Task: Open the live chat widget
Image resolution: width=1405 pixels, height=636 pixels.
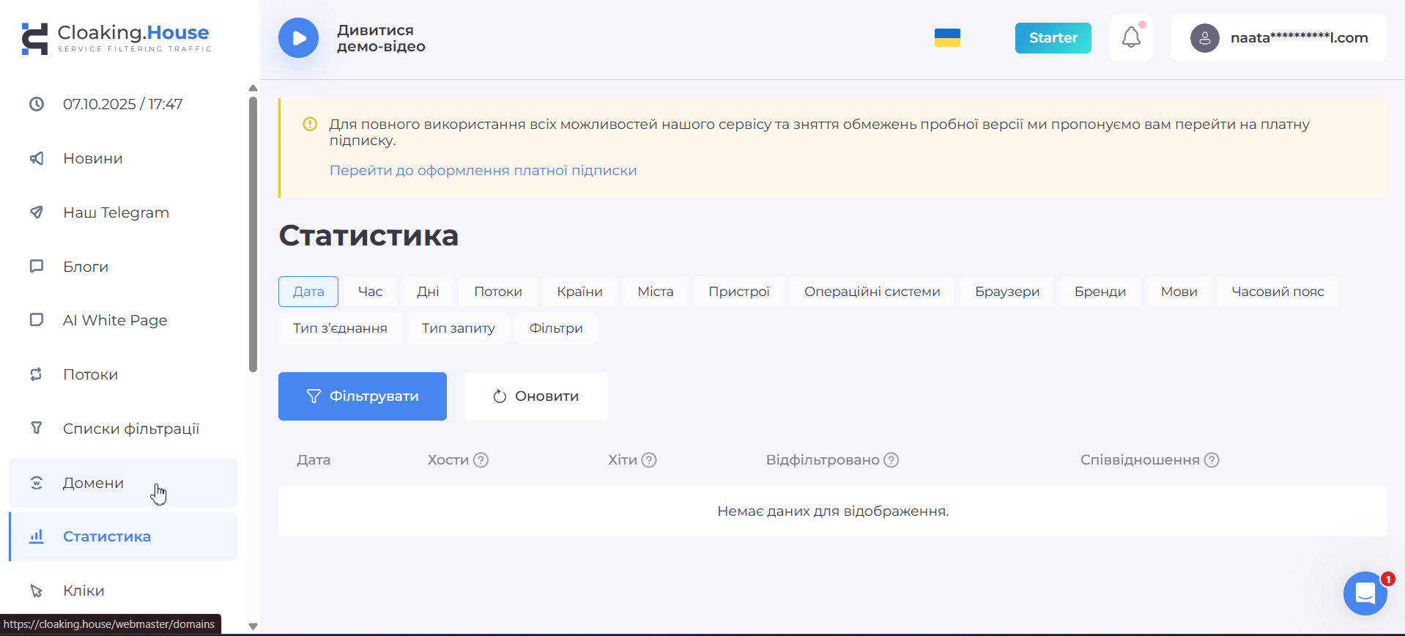Action: (1365, 593)
